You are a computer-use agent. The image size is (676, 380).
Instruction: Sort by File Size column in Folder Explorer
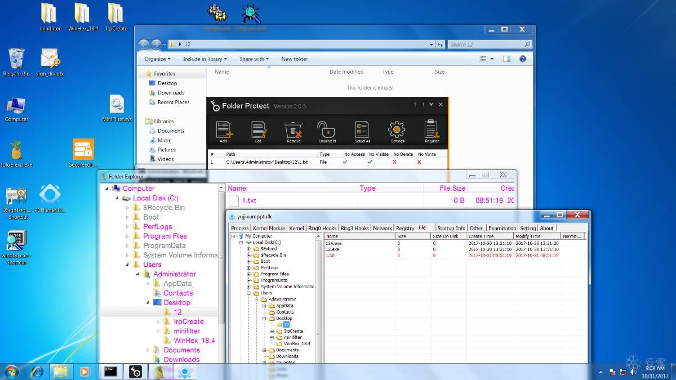point(452,189)
